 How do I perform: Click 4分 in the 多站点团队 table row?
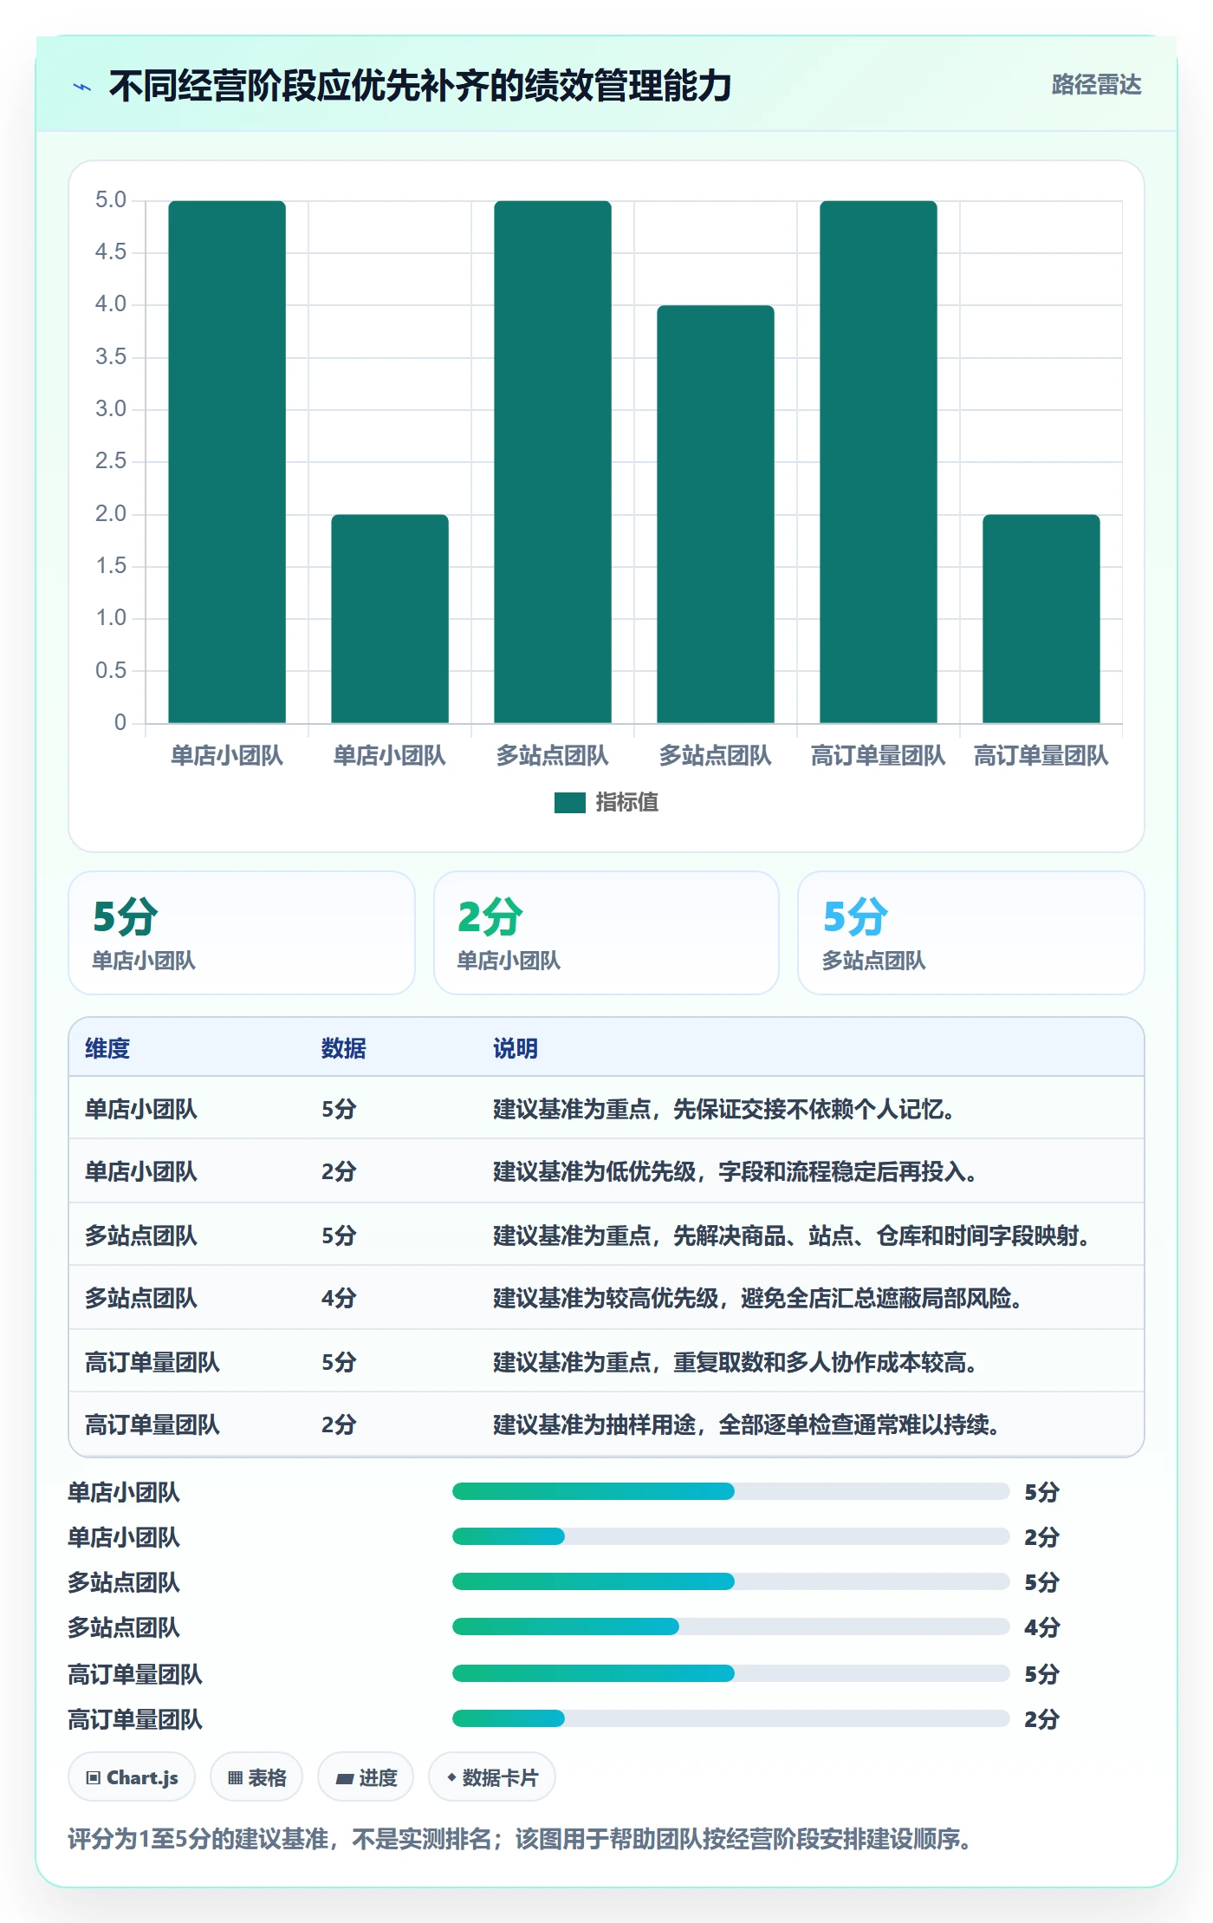(x=339, y=1298)
